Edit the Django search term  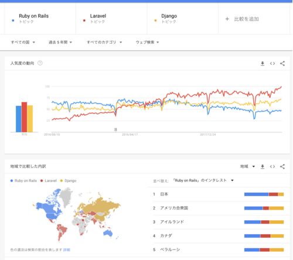coord(183,19)
